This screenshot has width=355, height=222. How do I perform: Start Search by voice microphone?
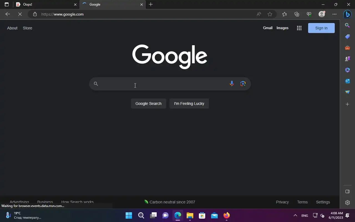coord(232,84)
